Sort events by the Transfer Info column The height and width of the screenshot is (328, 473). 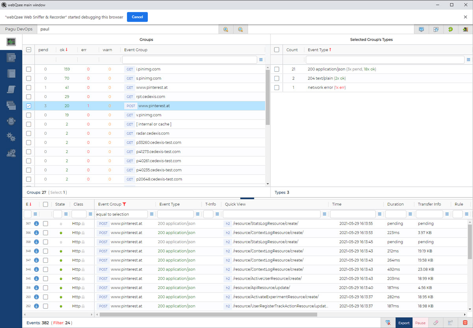coord(429,205)
